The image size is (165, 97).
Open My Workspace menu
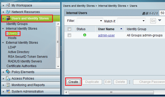coord(31,5)
